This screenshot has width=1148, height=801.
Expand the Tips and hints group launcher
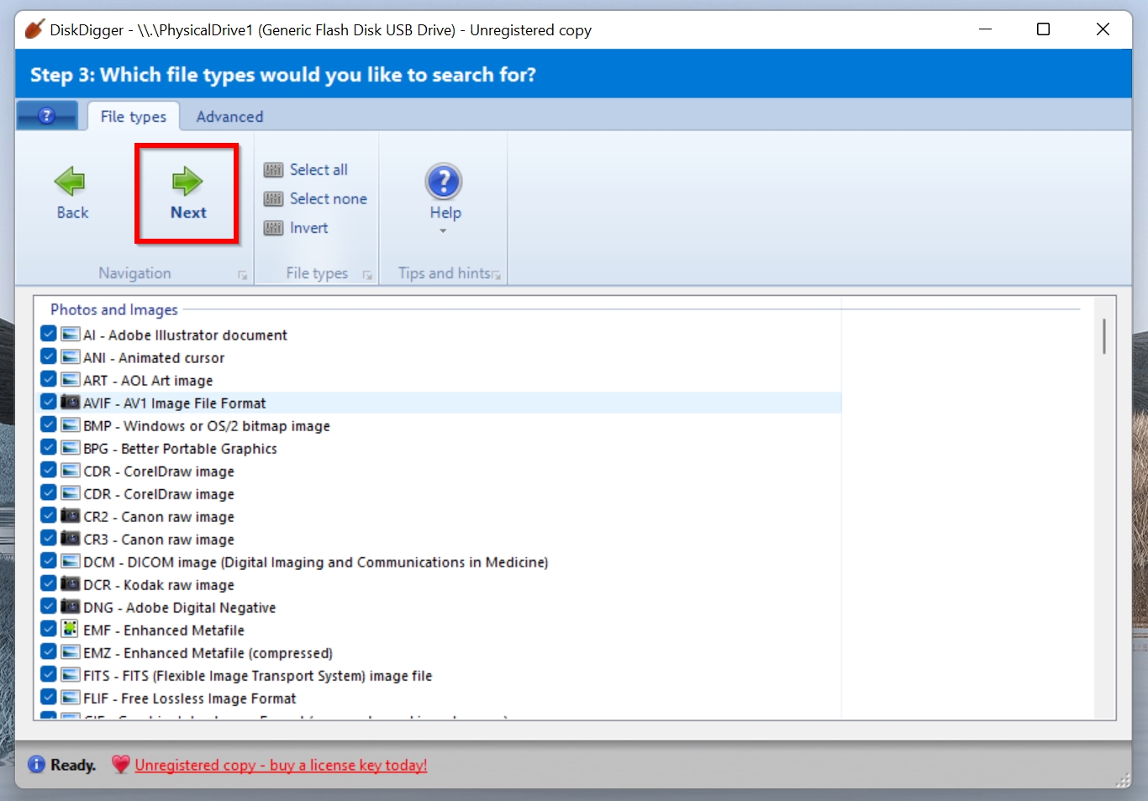pos(497,275)
